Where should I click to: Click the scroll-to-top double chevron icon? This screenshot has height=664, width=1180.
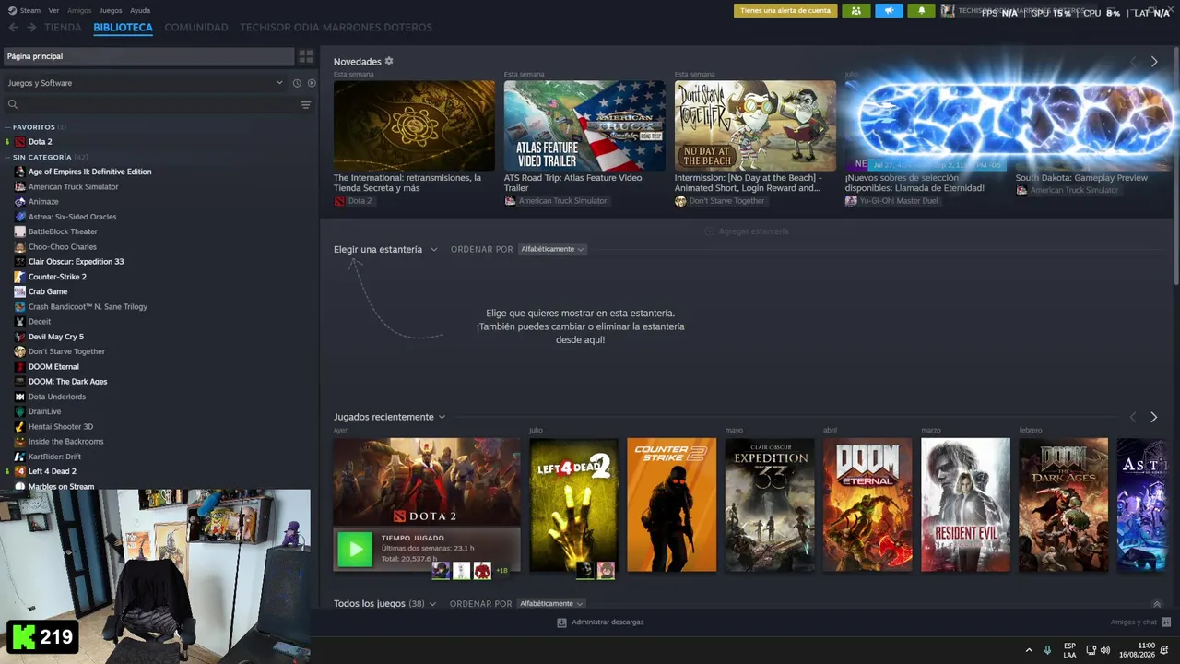[x=1157, y=604]
